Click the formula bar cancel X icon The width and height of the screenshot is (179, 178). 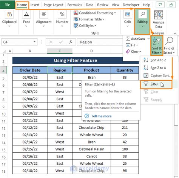point(51,42)
